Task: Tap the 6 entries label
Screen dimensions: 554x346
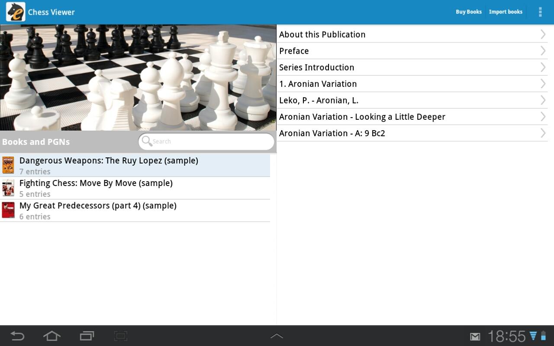Action: click(35, 217)
